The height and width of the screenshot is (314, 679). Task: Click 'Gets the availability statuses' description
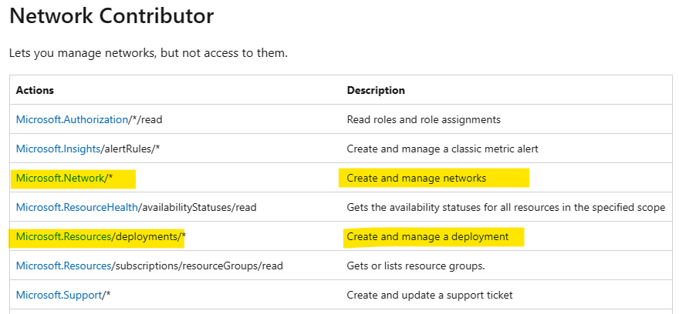click(506, 207)
